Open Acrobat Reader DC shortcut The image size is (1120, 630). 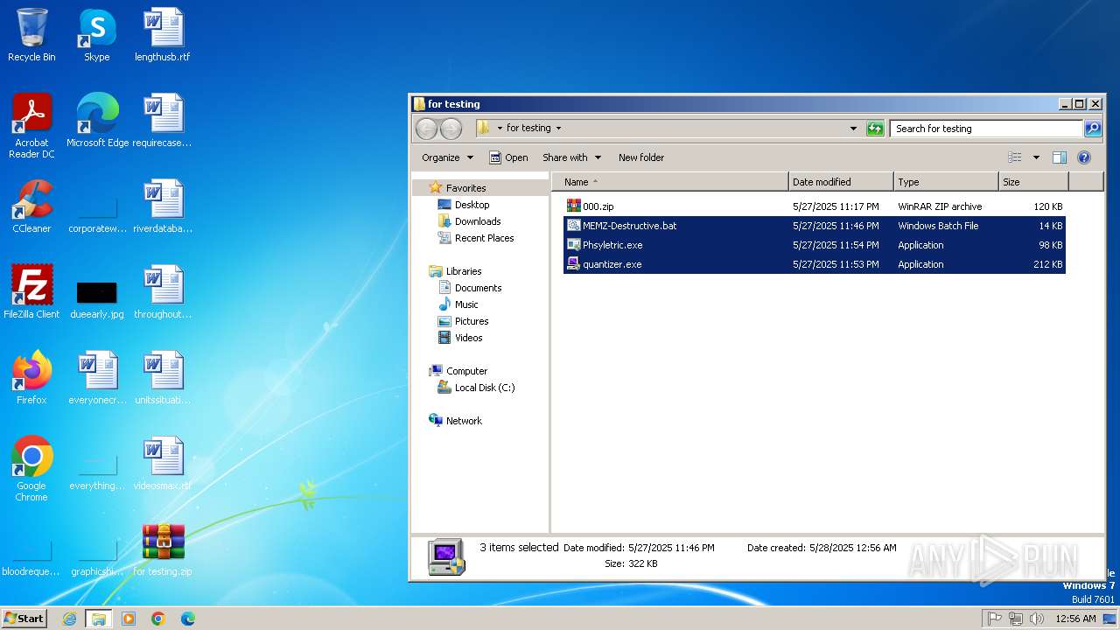pyautogui.click(x=31, y=125)
